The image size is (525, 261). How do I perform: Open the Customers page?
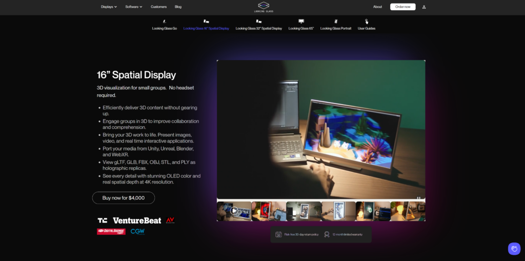(159, 7)
